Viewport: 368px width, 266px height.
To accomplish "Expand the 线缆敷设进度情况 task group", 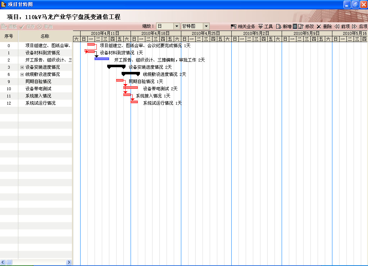I will coord(22,74).
